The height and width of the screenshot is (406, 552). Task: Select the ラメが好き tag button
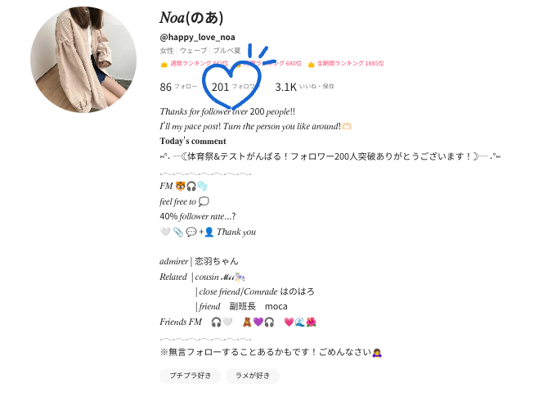[253, 376]
